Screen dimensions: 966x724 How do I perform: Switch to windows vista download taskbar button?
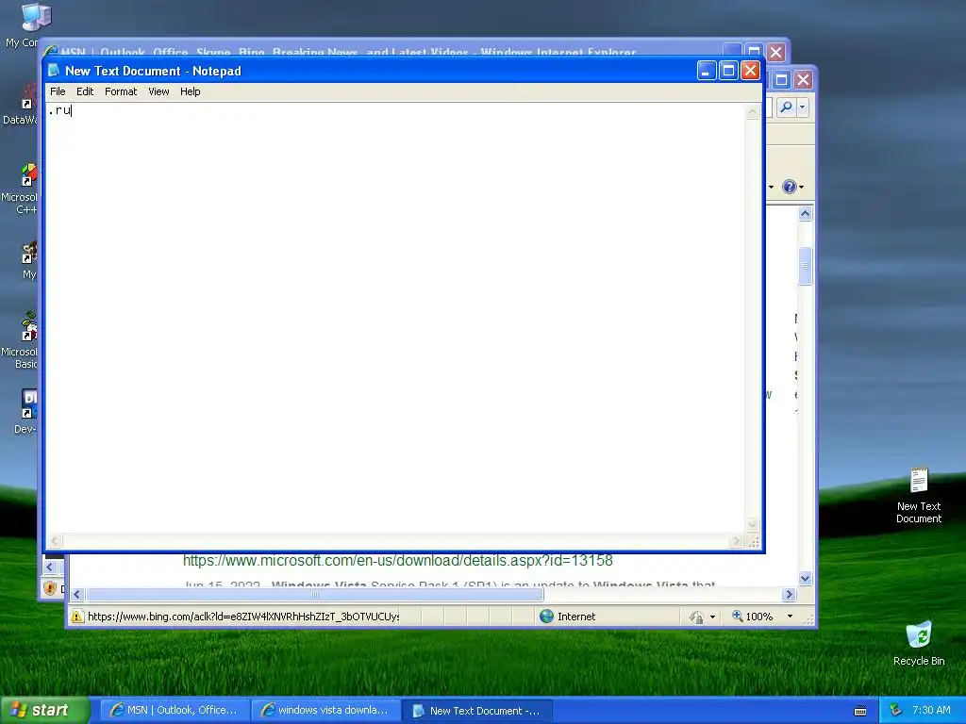325,711
